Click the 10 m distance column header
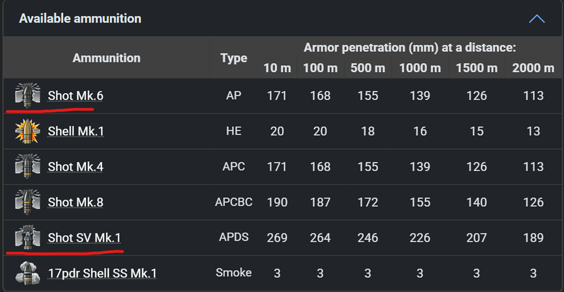 277,68
